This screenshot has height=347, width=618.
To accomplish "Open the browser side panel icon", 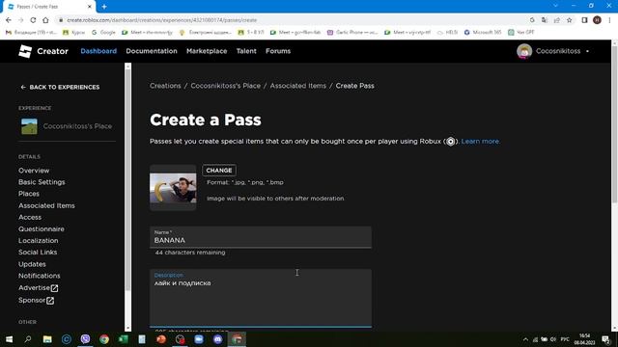I will (584, 20).
